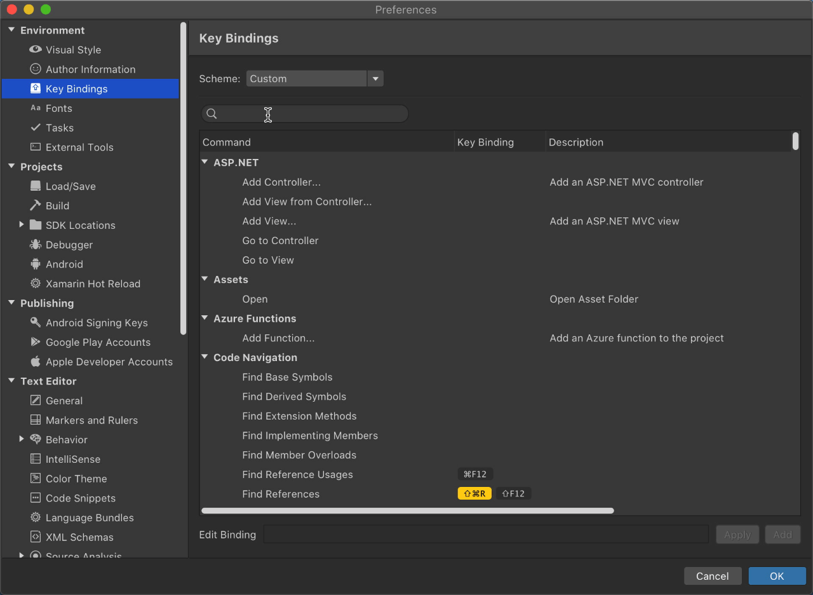Click the Android robot icon
813x595 pixels.
(36, 264)
